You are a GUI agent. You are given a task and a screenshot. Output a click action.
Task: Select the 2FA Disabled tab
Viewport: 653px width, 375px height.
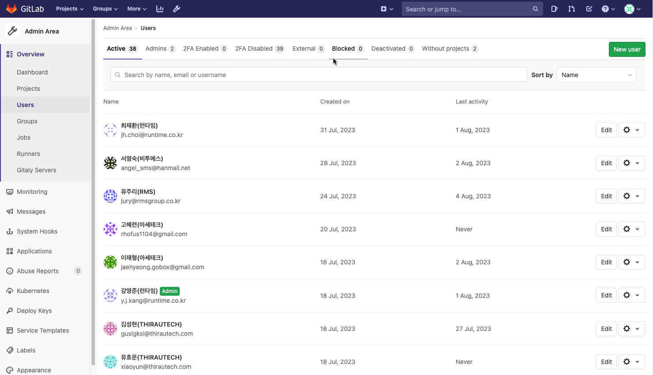pyautogui.click(x=260, y=48)
